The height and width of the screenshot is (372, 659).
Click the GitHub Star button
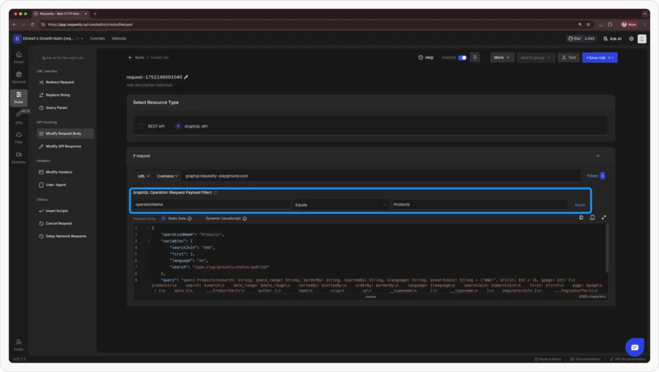click(581, 39)
